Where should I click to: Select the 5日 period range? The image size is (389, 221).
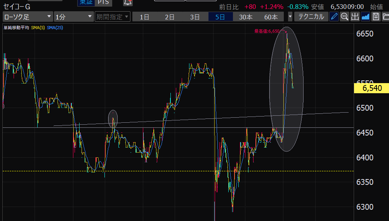pos(220,17)
